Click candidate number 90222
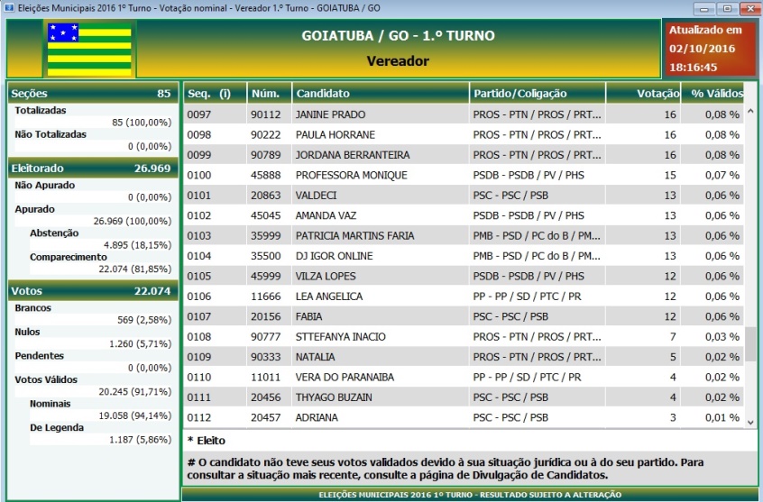 tap(266, 135)
